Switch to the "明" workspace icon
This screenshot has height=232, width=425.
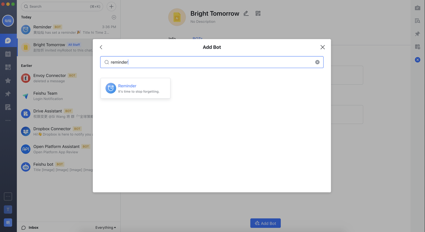click(x=8, y=222)
